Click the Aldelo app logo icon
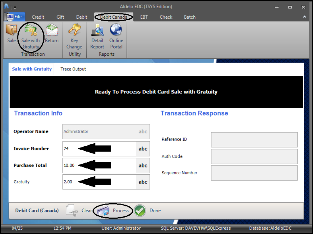Screen dimensions: 313x234 6,7
